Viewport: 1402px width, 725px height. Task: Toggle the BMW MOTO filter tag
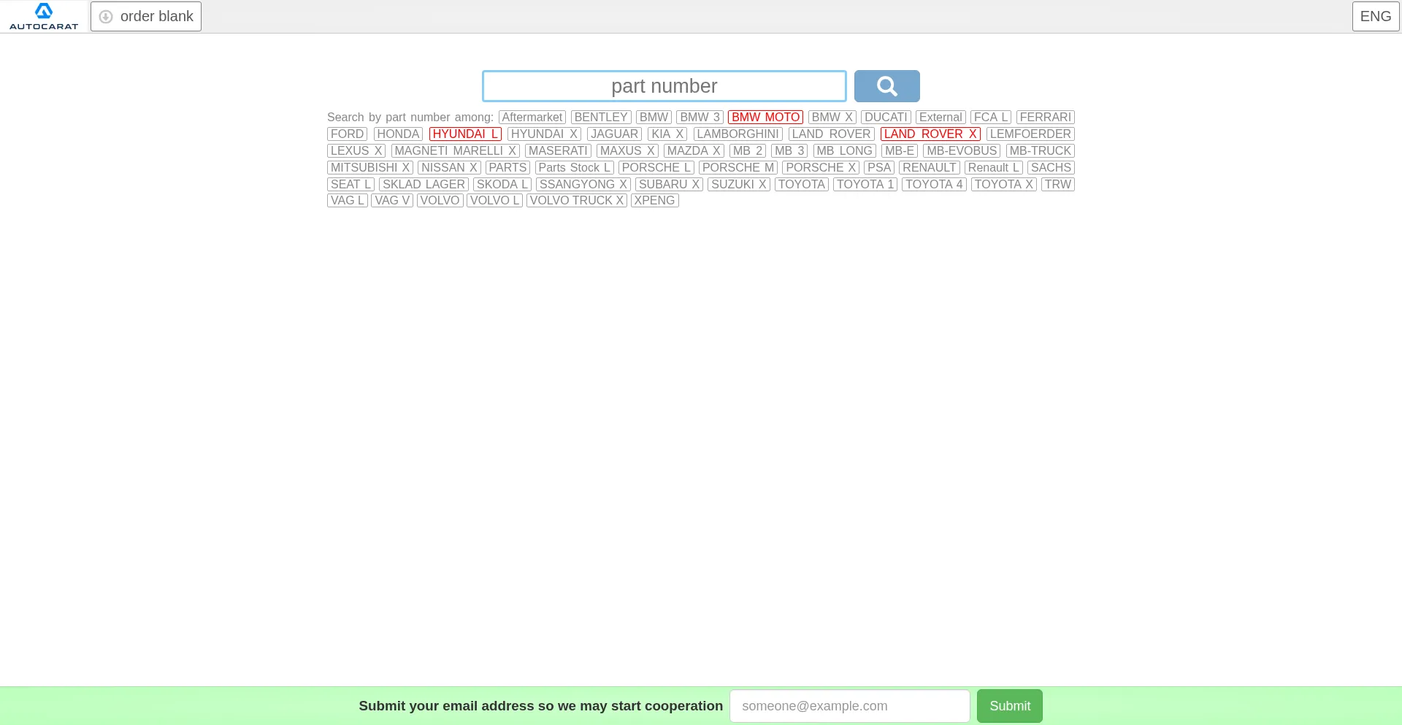pyautogui.click(x=765, y=118)
